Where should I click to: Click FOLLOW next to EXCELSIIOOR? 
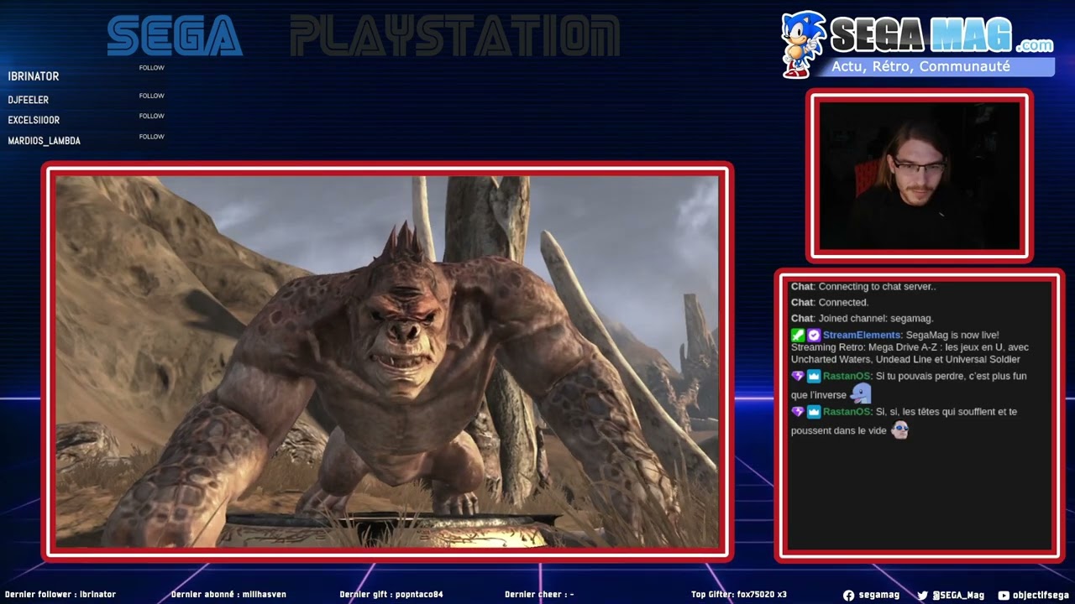[152, 116]
